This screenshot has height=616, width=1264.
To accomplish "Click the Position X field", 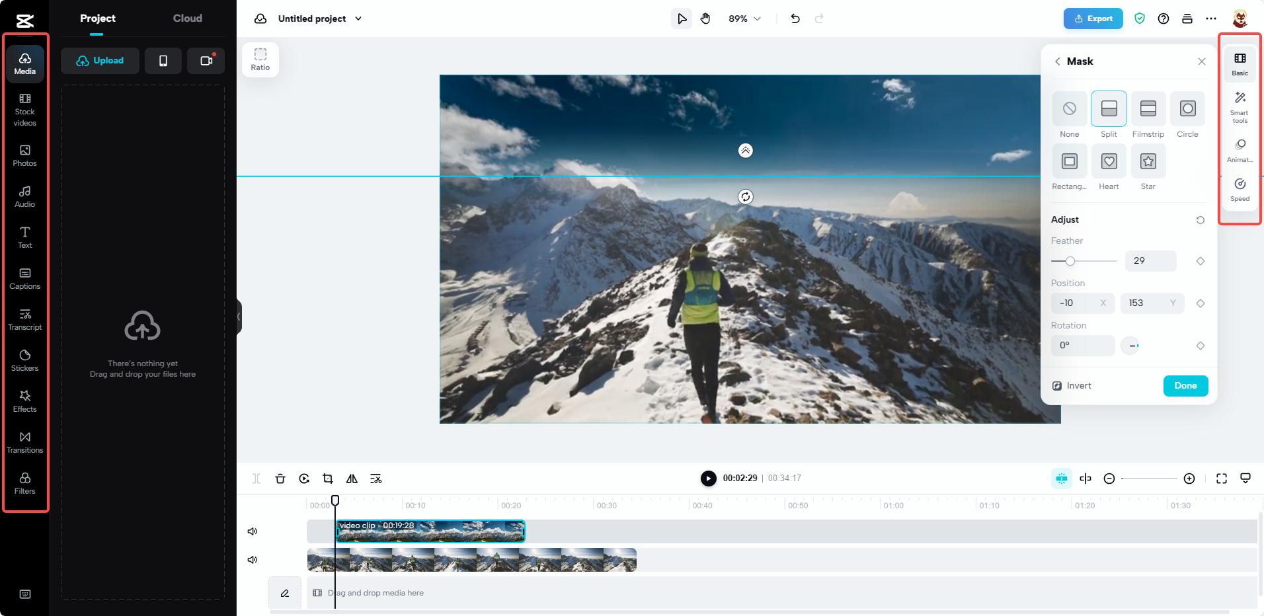I will [x=1083, y=303].
